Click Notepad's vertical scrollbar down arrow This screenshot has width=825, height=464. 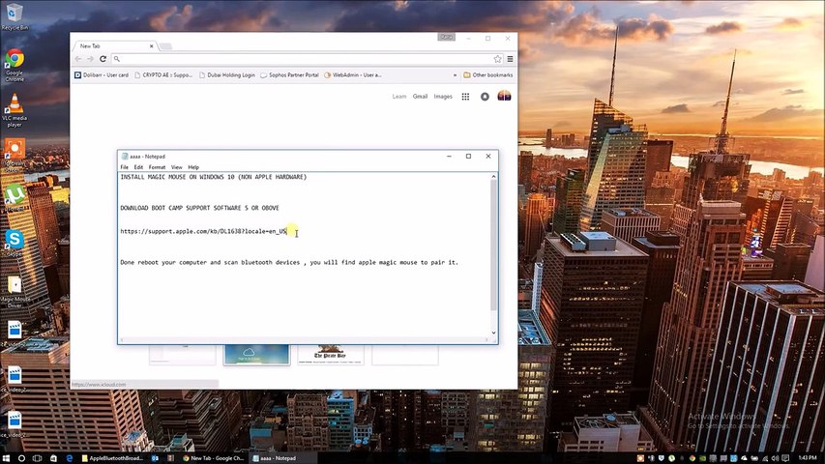[493, 333]
